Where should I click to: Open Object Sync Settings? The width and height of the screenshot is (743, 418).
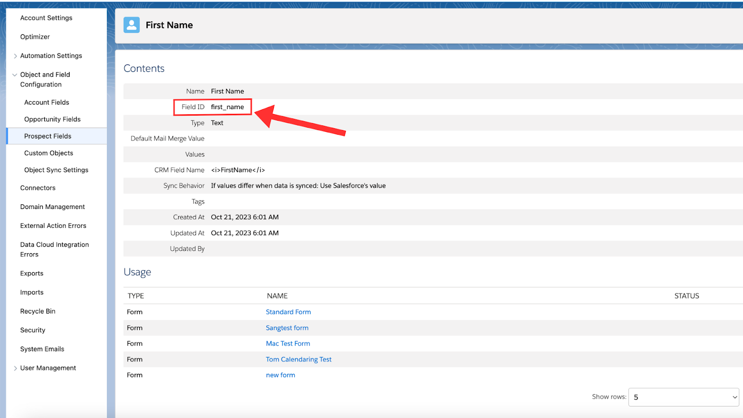(x=56, y=170)
